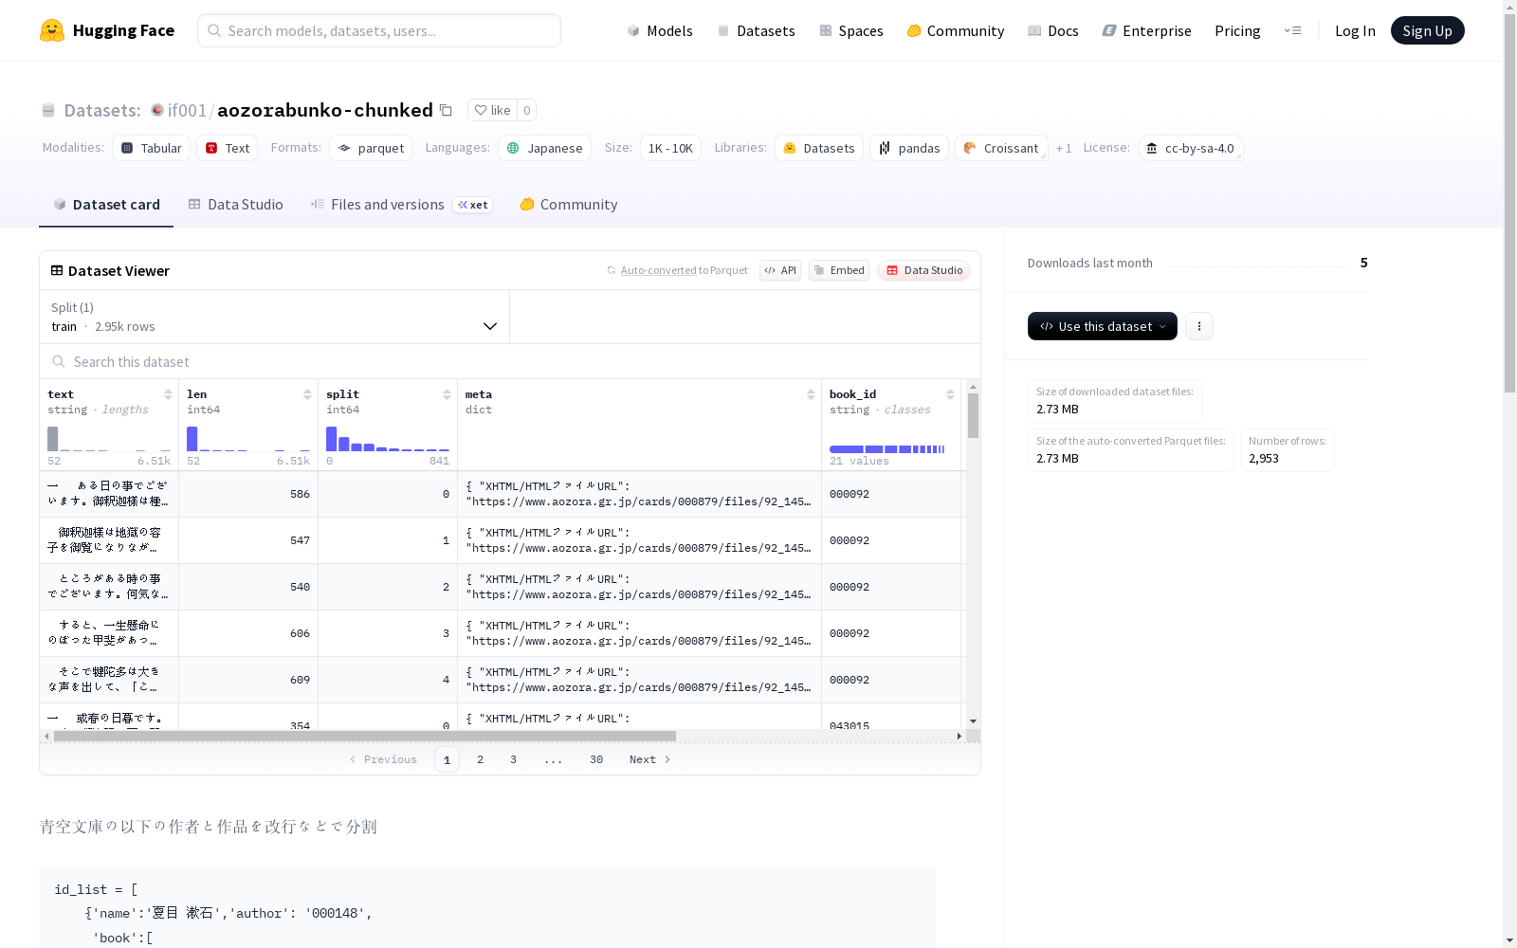Sort the meta column
The height and width of the screenshot is (948, 1517).
click(x=811, y=394)
